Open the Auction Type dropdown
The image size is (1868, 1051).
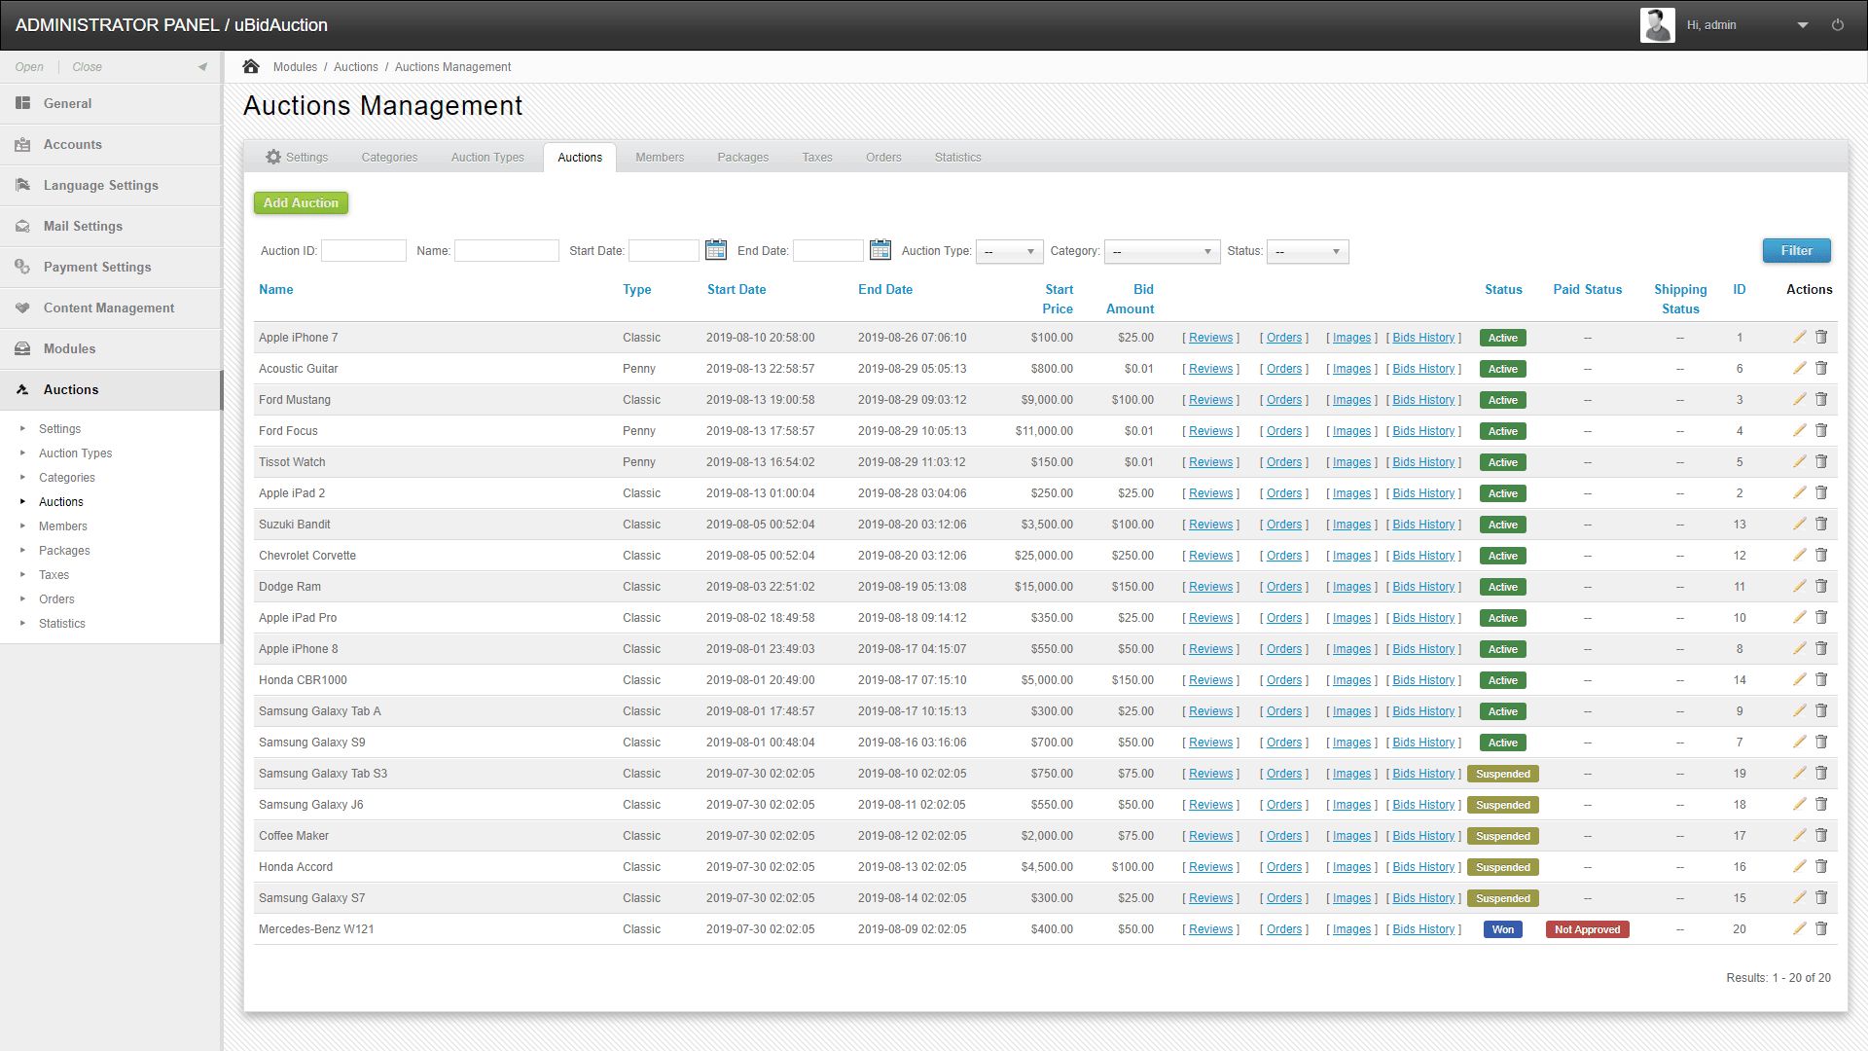tap(1009, 251)
